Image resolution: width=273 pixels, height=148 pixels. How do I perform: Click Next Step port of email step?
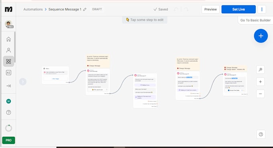tap(200, 99)
